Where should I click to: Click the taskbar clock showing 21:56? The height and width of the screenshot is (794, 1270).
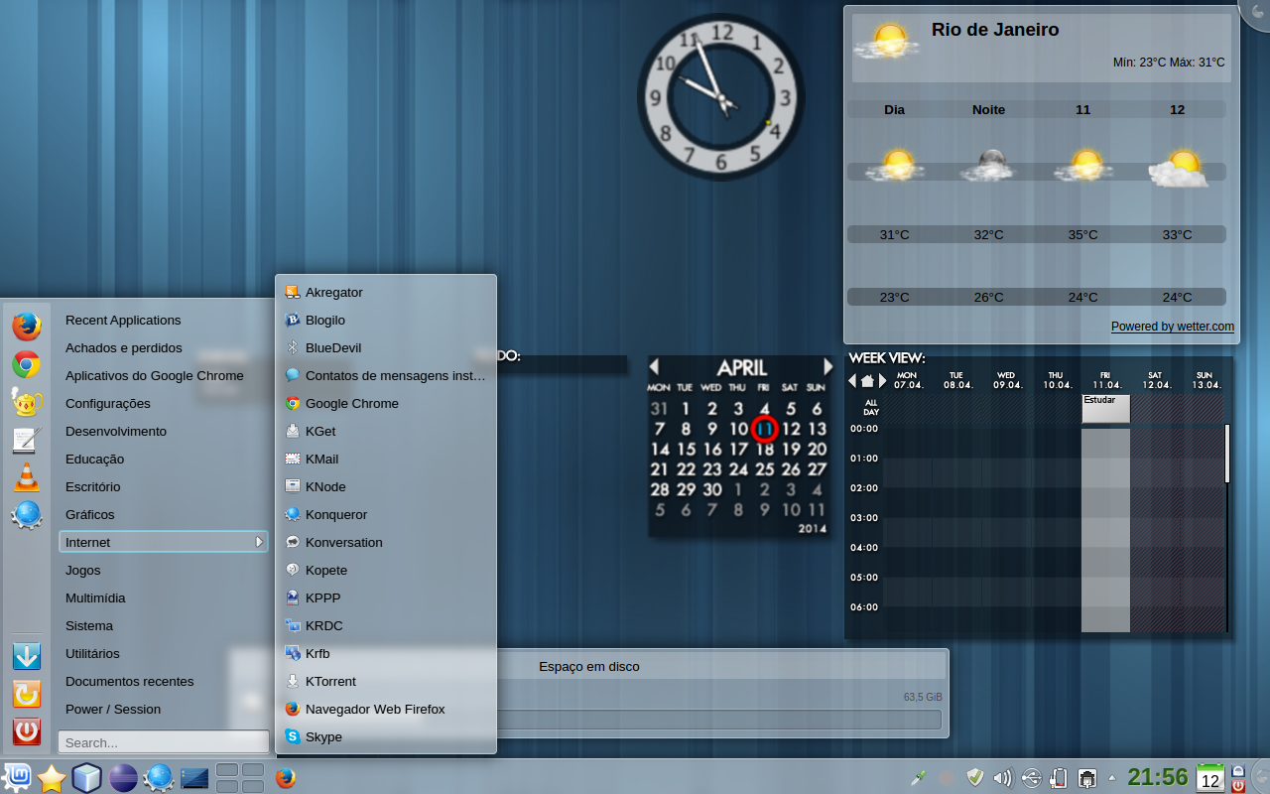coord(1158,777)
